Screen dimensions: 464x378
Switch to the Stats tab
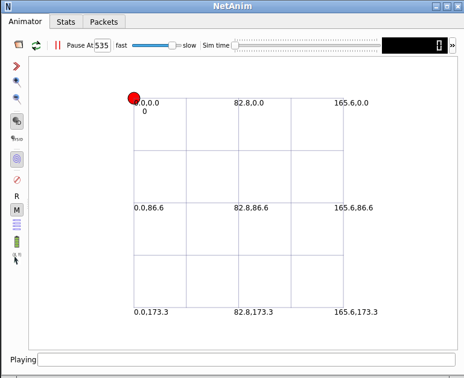tap(66, 22)
